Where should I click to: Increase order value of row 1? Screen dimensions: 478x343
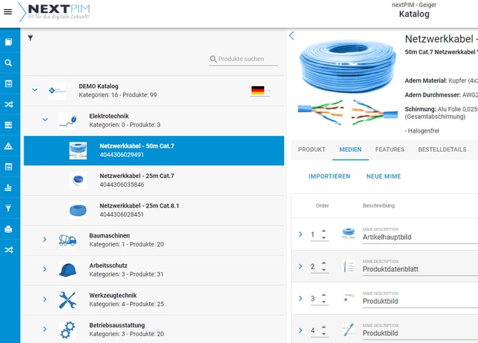[x=324, y=231]
